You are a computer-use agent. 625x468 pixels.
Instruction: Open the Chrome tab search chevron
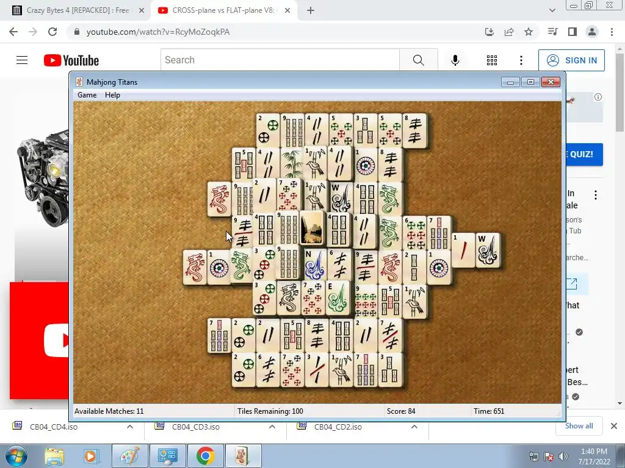pos(552,10)
